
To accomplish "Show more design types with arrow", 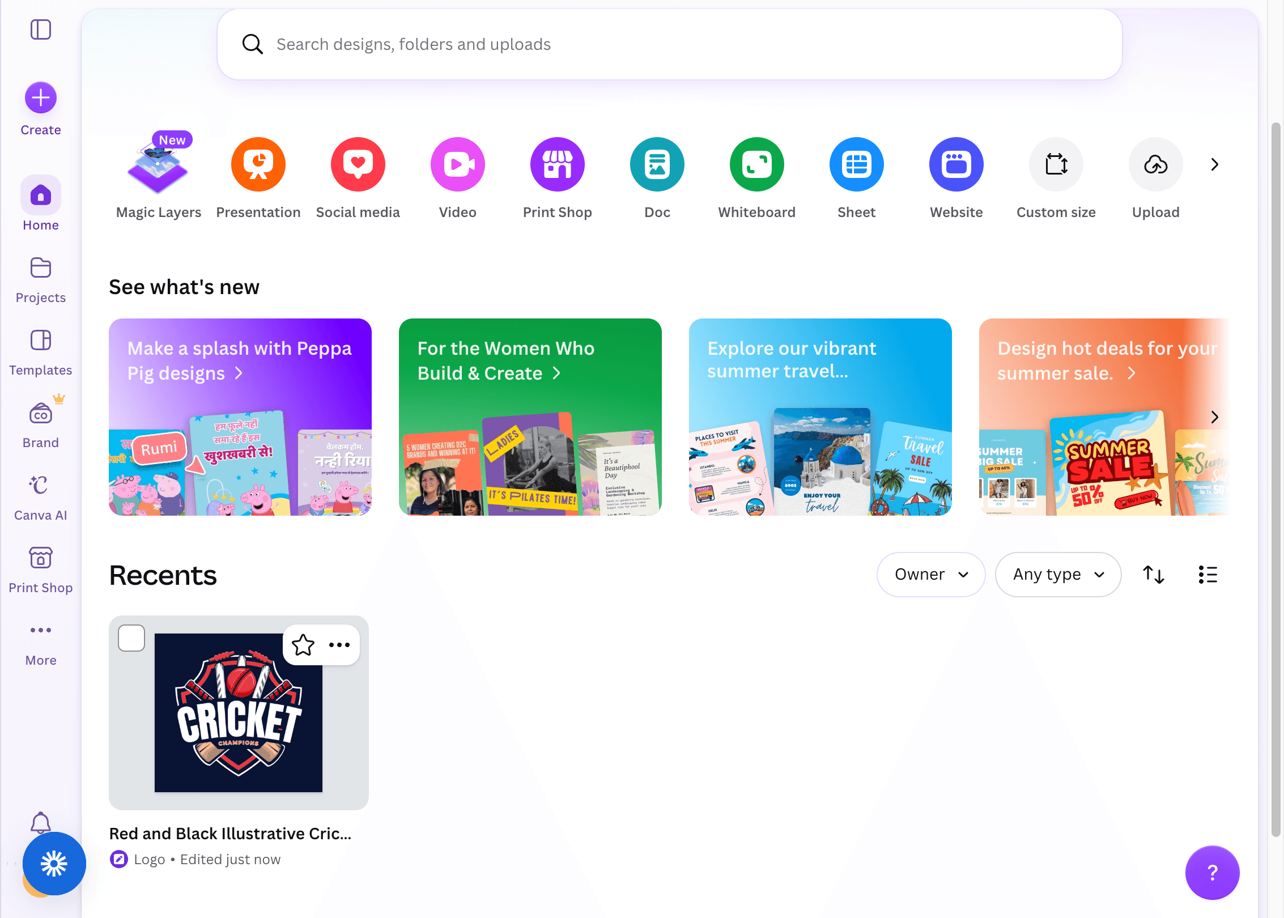I will (x=1214, y=164).
